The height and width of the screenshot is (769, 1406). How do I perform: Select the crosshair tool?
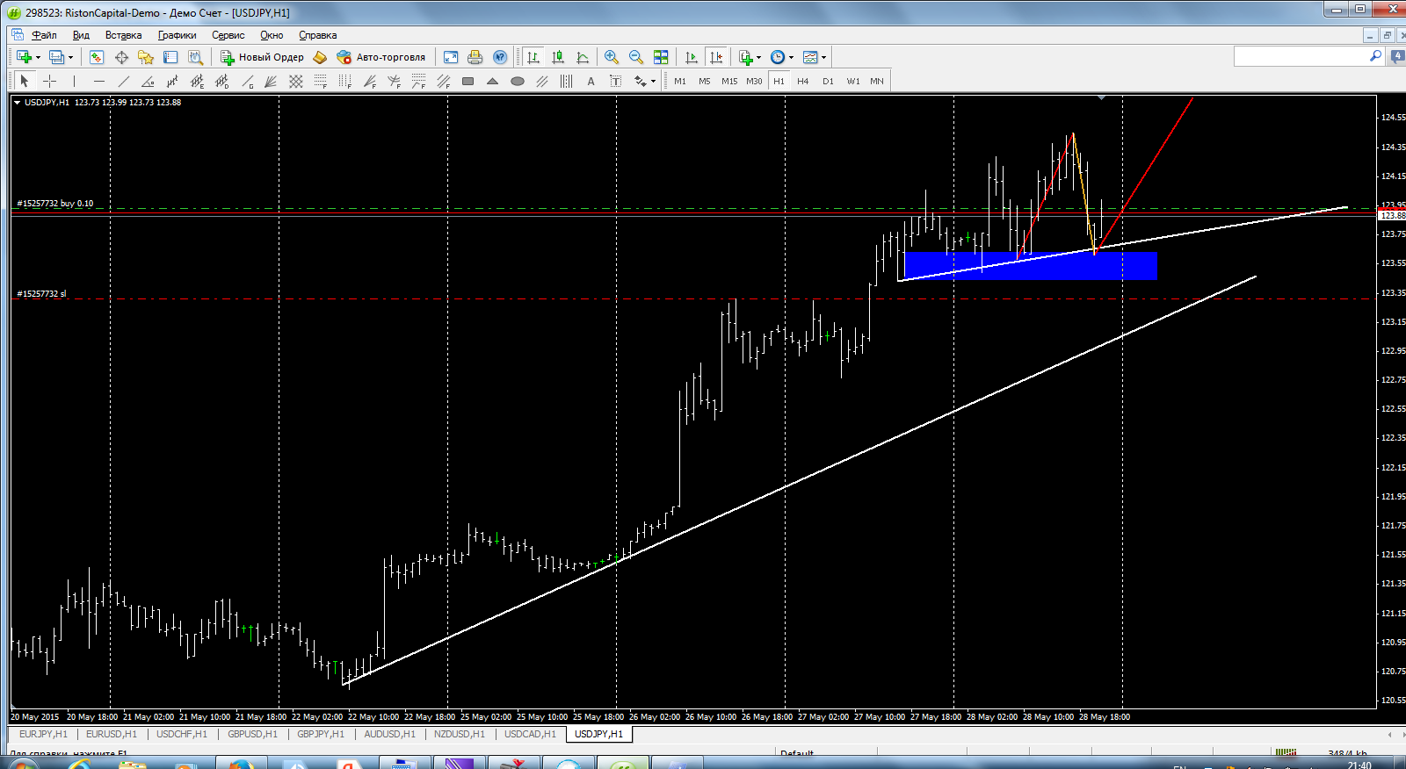click(50, 81)
